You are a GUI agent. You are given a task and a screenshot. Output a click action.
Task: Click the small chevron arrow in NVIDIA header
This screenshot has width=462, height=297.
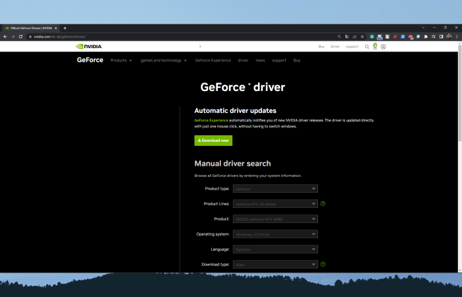click(x=200, y=47)
